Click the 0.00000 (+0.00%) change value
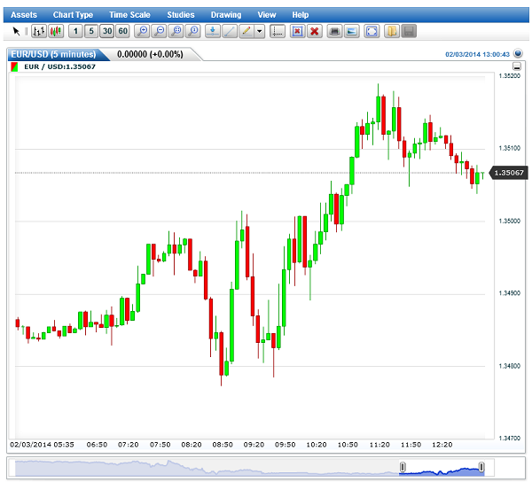The width and height of the screenshot is (532, 482). point(150,54)
